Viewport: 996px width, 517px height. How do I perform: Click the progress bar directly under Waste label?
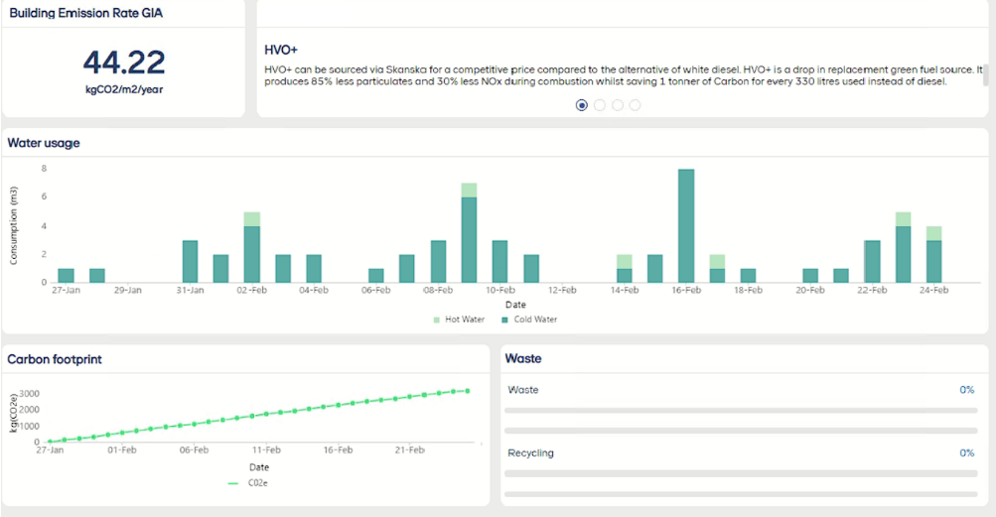(741, 410)
